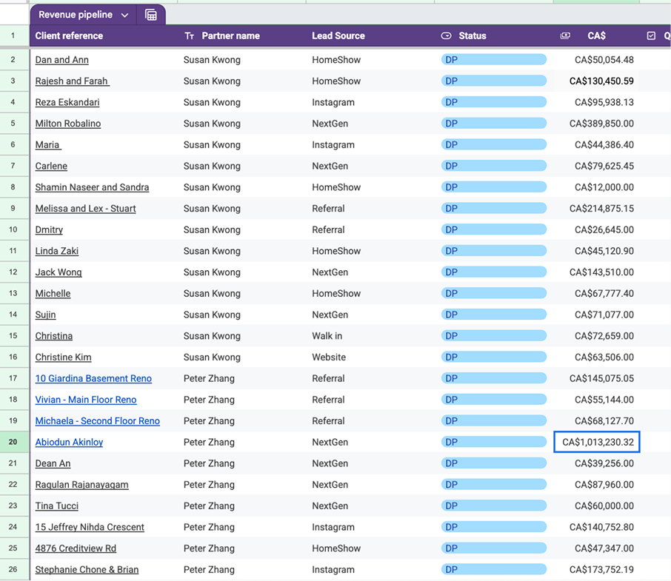Click the Ragulan Rajanayagam client cell
Viewport: 671px width, 581px height.
pos(104,485)
